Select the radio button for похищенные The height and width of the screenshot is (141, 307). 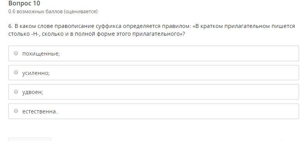coord(16,53)
